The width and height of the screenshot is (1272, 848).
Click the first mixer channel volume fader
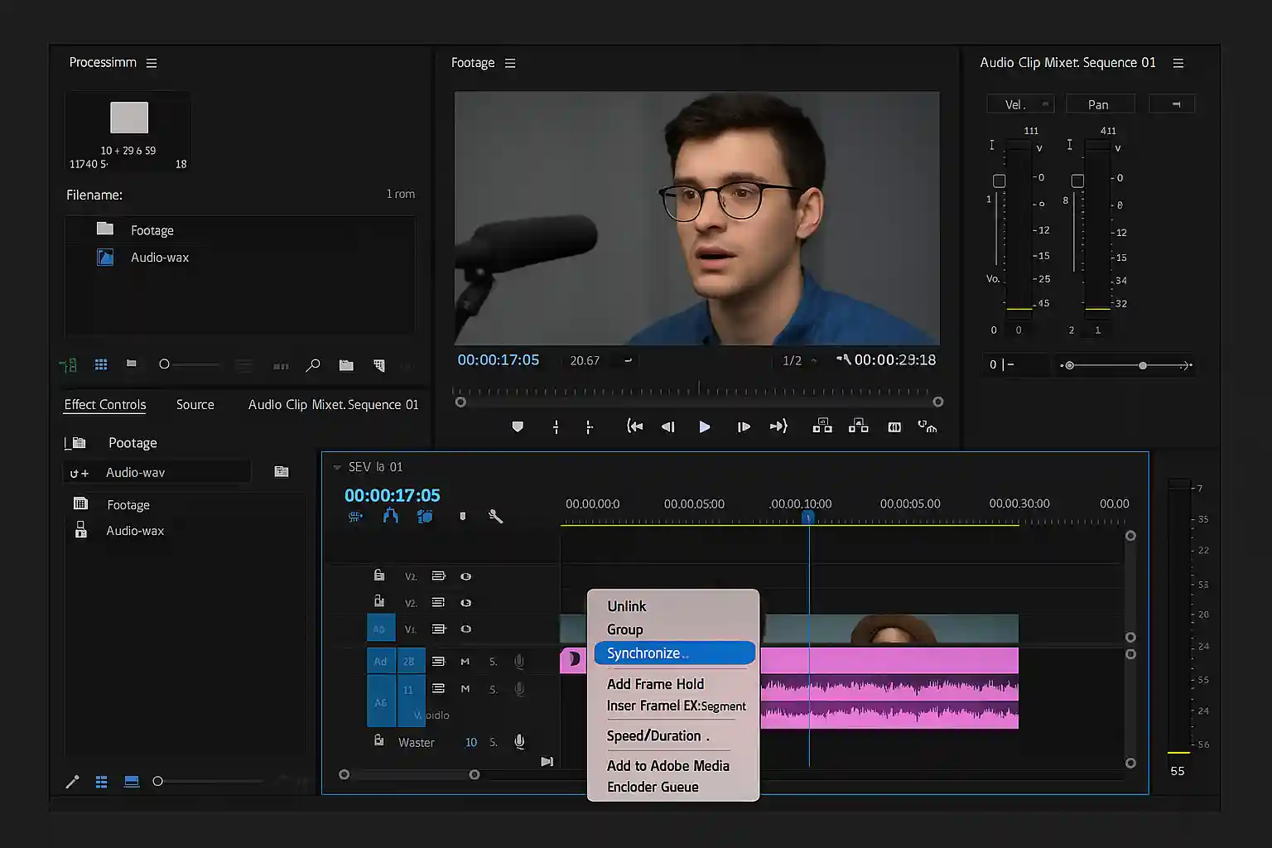click(x=999, y=181)
